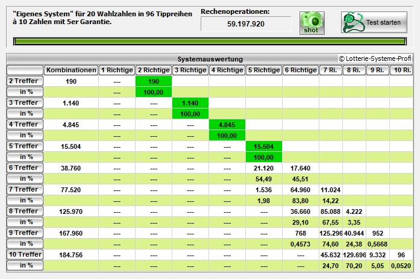Click the 6 Richtige column header
420x279 pixels.
click(x=301, y=70)
